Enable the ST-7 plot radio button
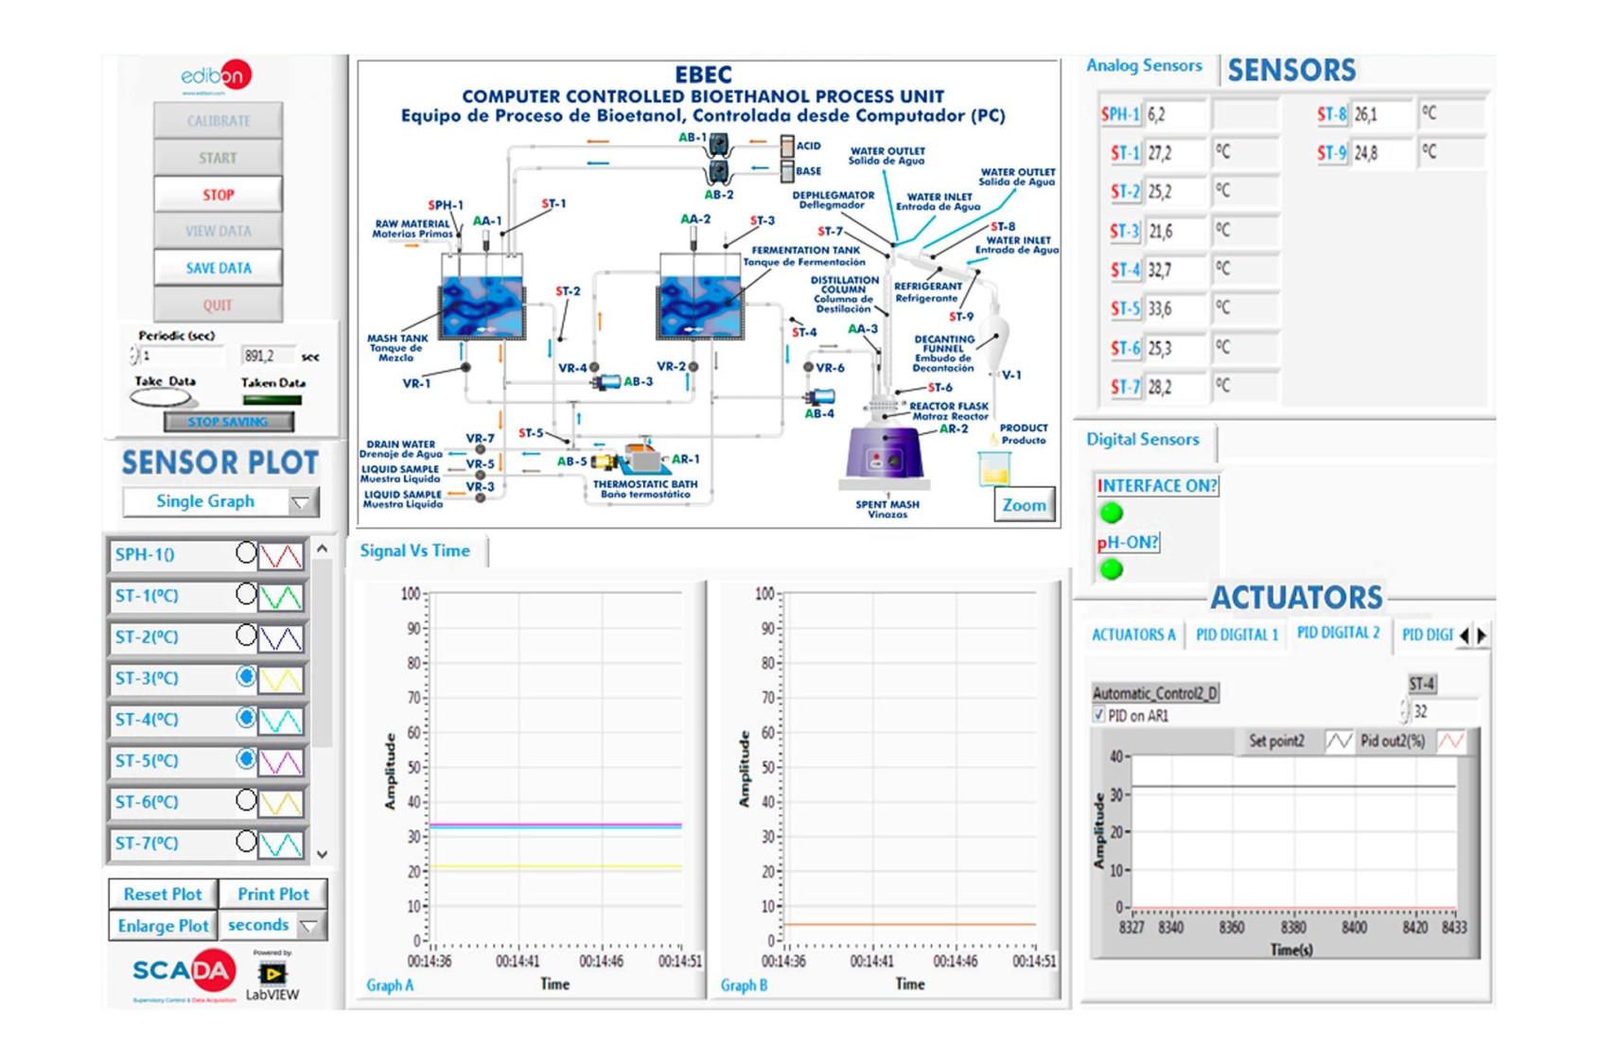 [x=245, y=841]
